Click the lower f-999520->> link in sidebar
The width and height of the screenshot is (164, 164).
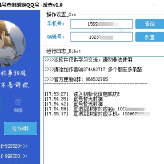tap(14, 156)
